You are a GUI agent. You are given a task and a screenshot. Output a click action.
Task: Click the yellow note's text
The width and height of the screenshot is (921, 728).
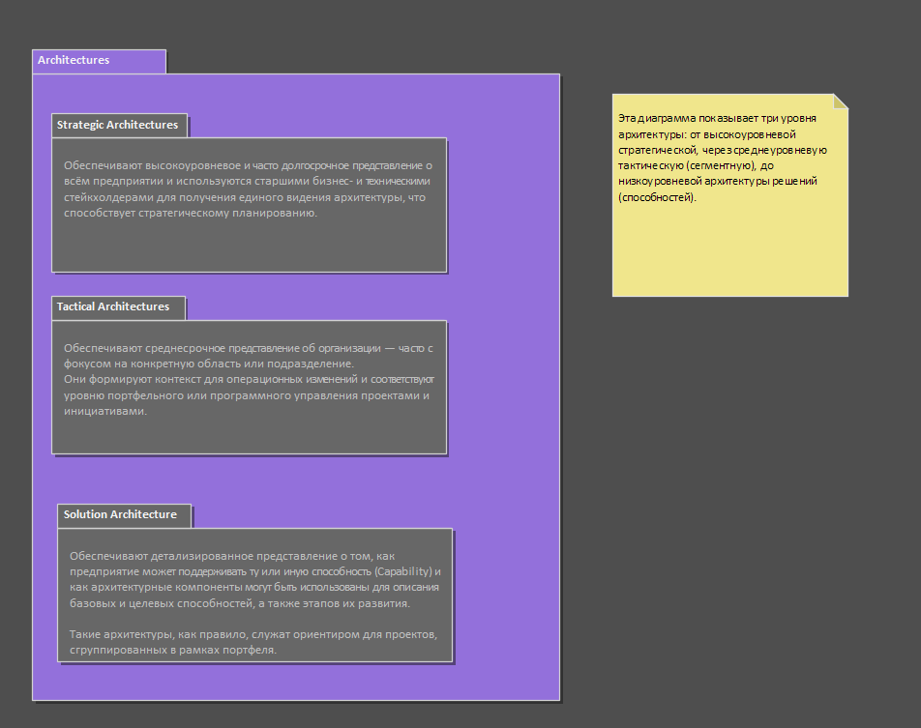721,158
